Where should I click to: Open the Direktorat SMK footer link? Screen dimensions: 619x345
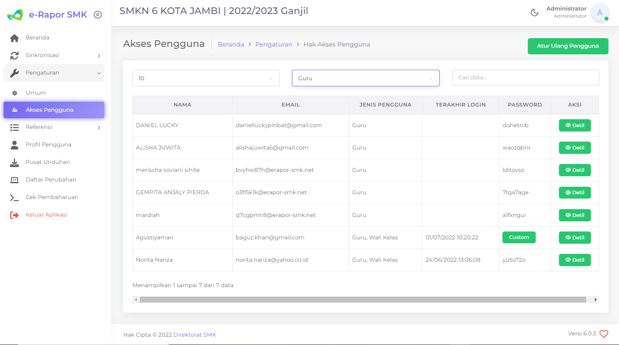coord(195,334)
